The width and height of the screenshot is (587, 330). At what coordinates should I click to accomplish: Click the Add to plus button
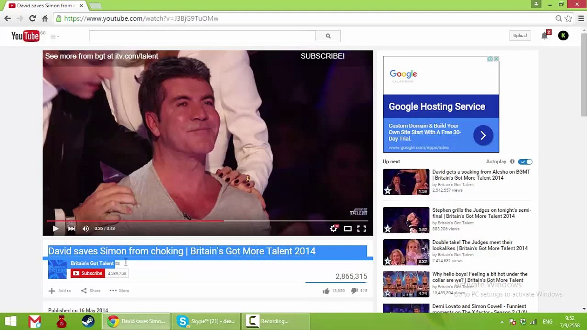[60, 291]
